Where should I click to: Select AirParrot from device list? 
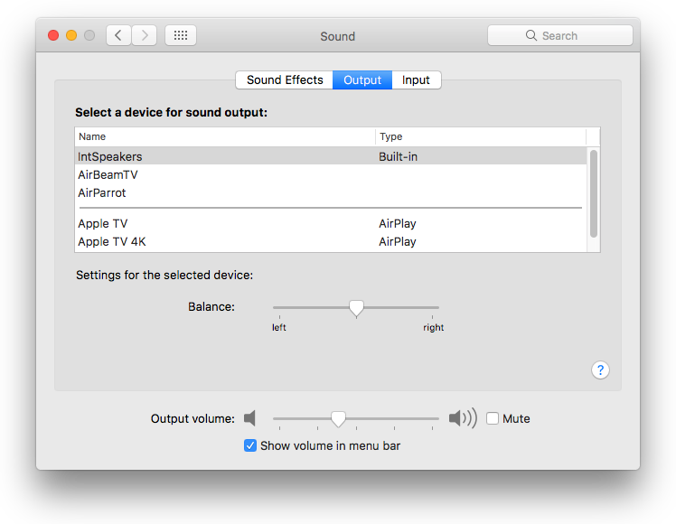click(102, 192)
